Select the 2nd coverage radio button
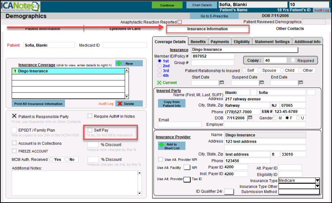The image size is (332, 203). 160,66
